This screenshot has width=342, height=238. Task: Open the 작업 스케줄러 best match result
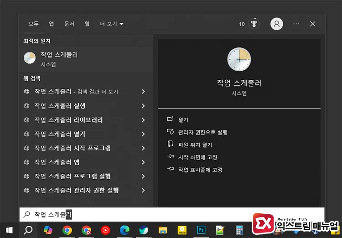(86, 59)
